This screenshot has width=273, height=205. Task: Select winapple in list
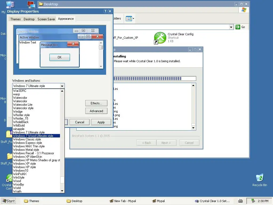pyautogui.click(x=36, y=129)
